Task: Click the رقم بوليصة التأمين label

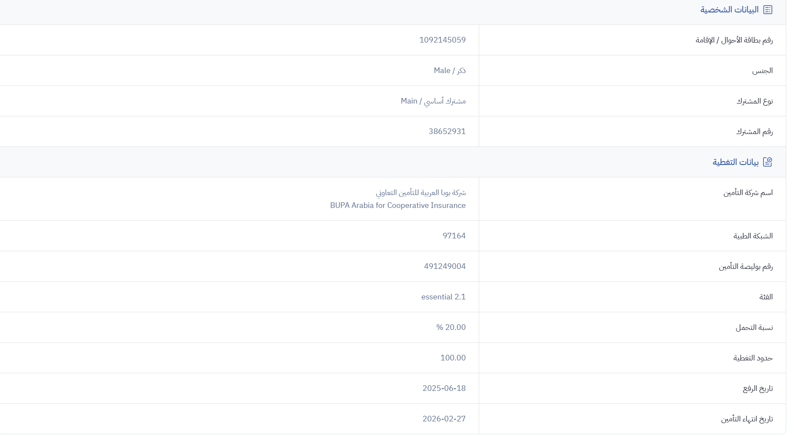Action: [x=746, y=267]
